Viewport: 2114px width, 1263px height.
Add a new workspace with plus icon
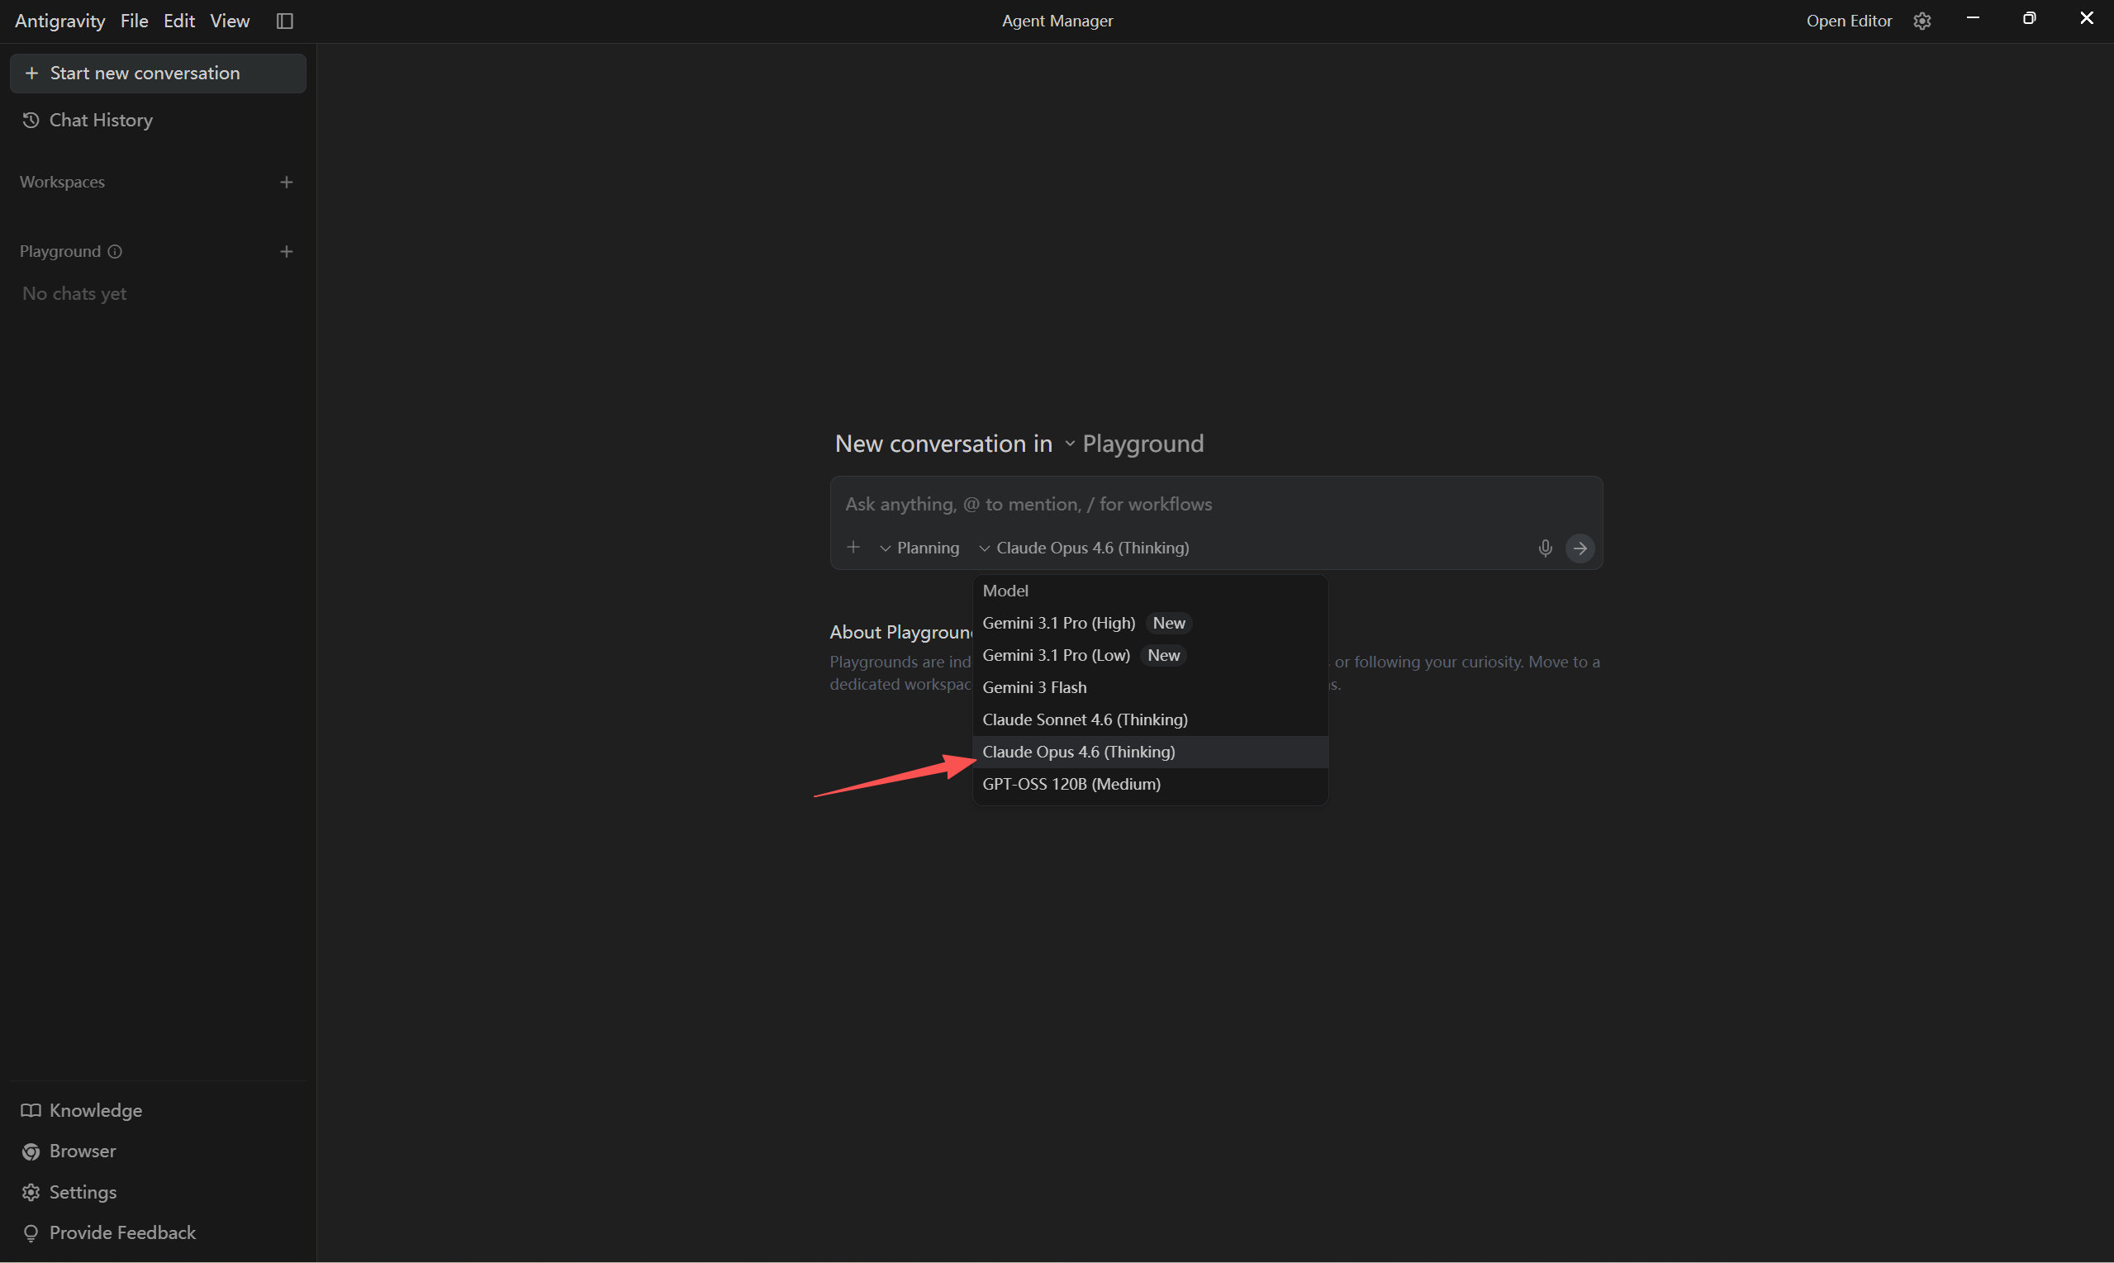(x=286, y=182)
